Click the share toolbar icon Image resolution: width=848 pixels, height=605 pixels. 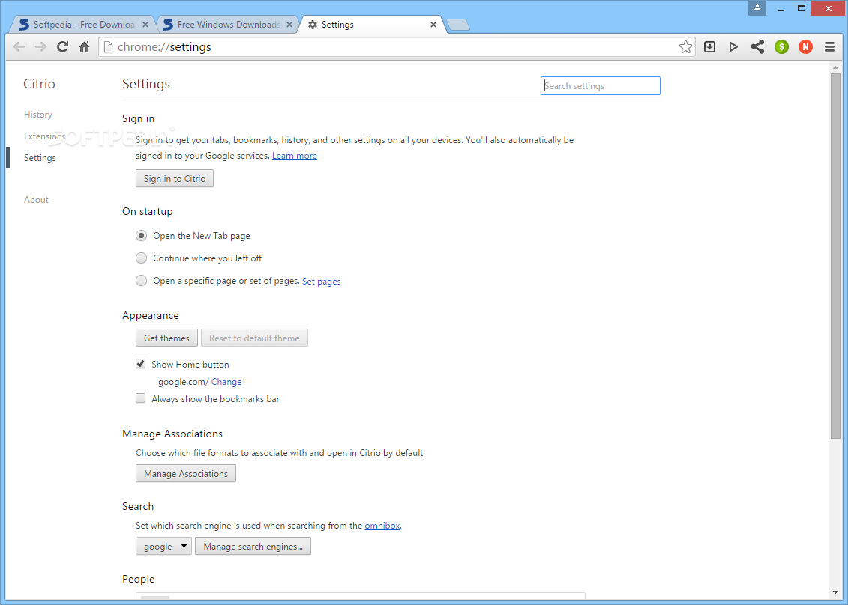757,47
